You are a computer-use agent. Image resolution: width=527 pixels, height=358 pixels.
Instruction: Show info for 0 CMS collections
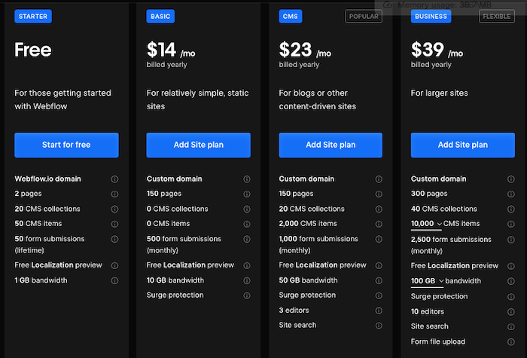[x=247, y=209]
